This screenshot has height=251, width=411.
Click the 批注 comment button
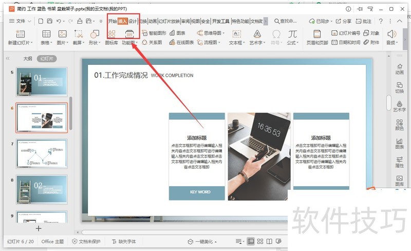364,21
